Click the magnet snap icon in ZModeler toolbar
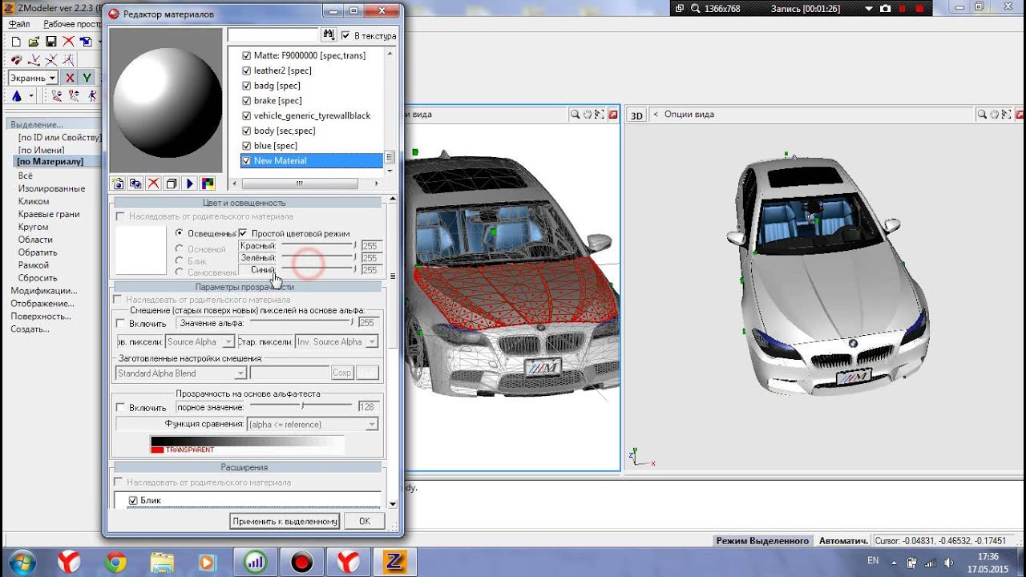 tap(16, 60)
